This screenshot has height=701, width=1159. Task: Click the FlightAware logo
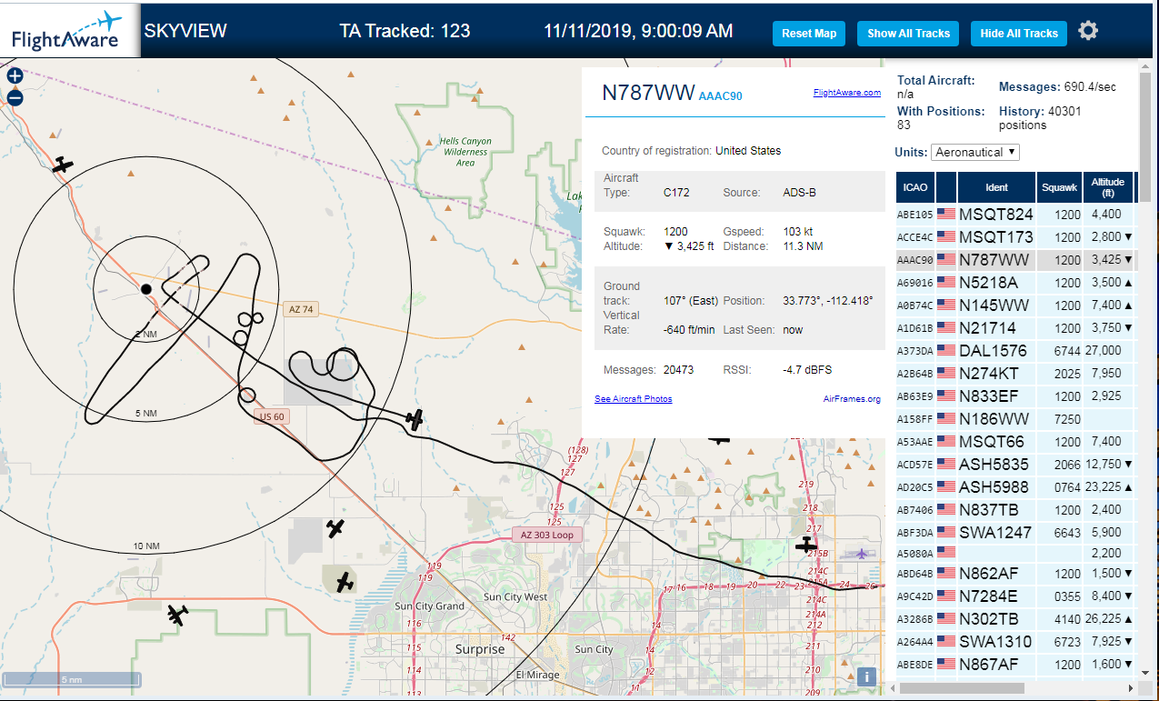pyautogui.click(x=70, y=30)
